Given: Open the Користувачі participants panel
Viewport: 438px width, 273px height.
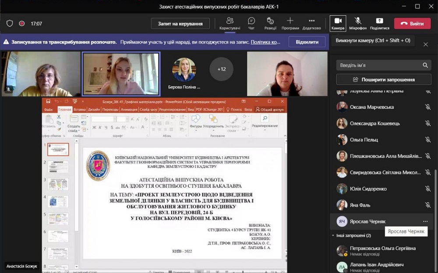Looking at the screenshot, I should [x=230, y=24].
